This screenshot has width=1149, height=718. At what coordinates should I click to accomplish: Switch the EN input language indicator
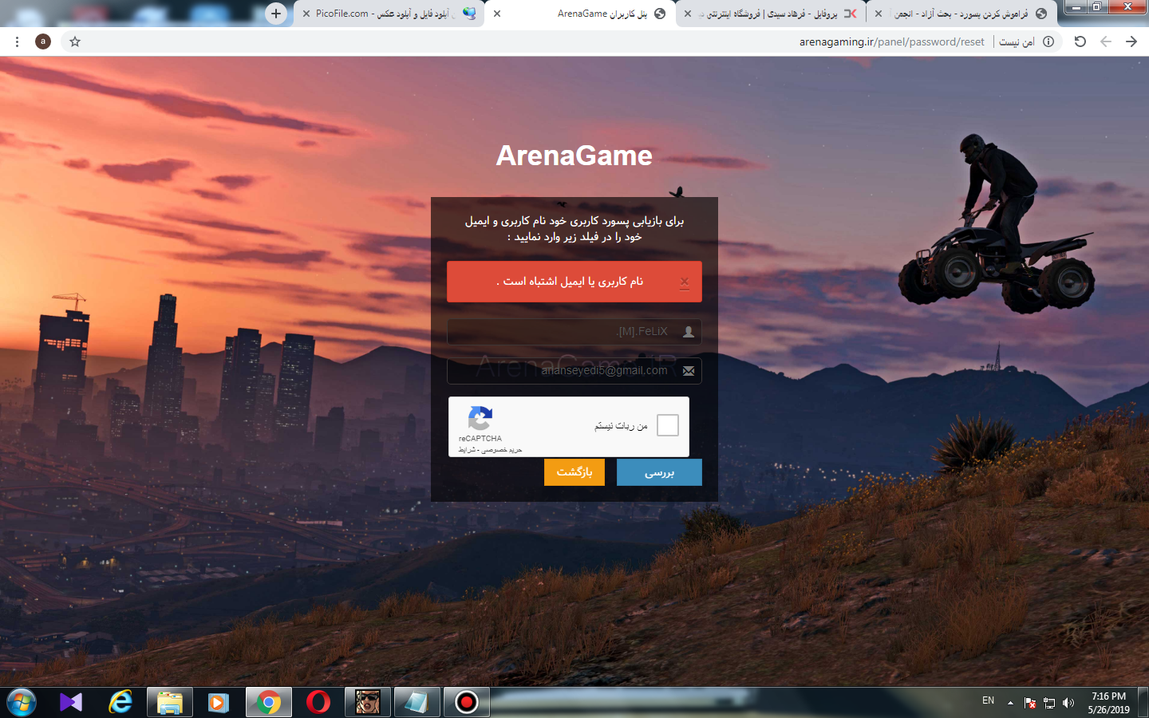(989, 700)
